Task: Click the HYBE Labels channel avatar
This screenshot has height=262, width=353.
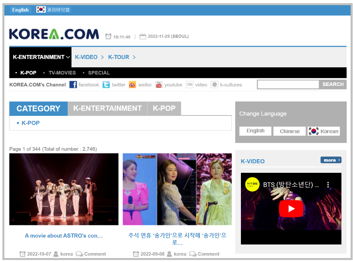Action: (252, 184)
